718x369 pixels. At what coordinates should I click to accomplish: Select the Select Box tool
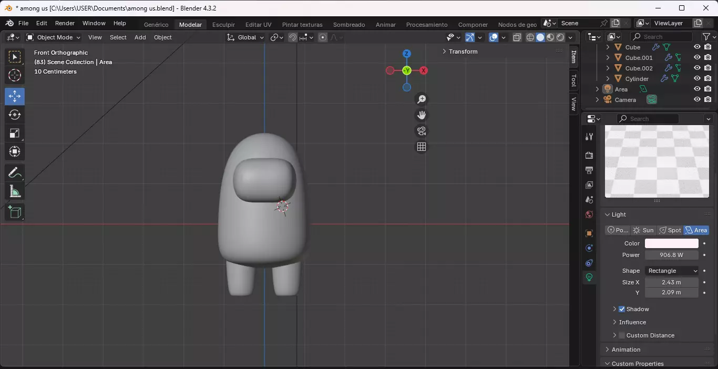[15, 57]
